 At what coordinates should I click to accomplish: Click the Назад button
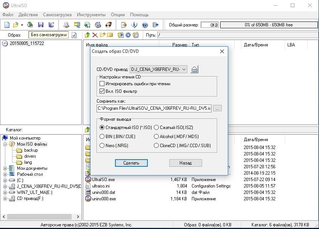(186, 163)
